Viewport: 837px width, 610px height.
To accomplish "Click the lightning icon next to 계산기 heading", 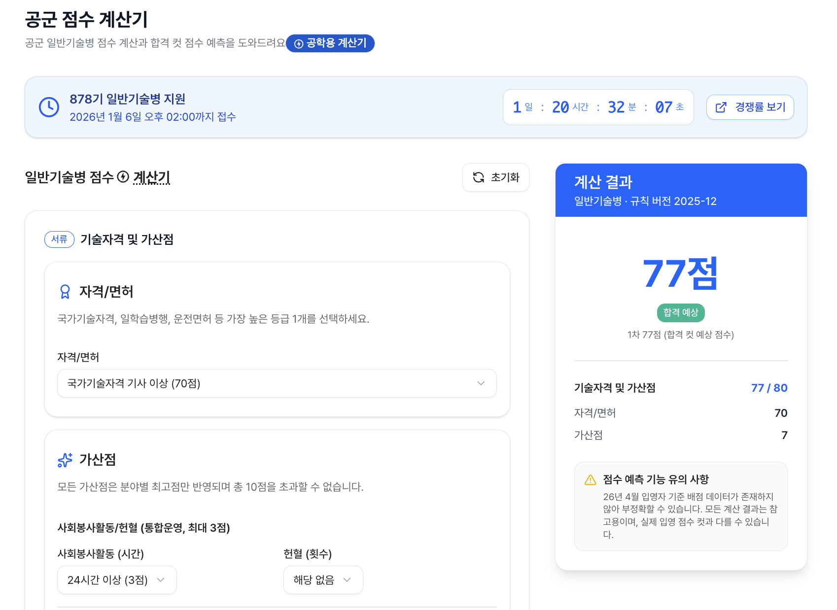I will tap(123, 177).
